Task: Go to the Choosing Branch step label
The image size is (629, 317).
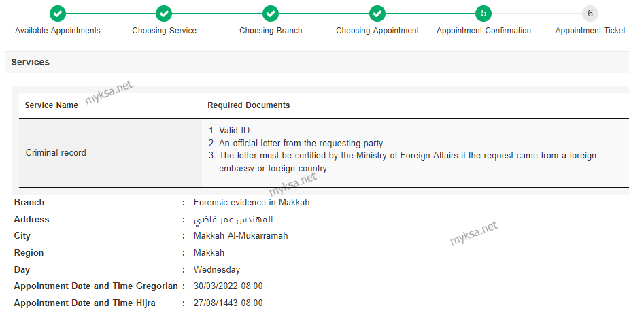Action: click(271, 31)
